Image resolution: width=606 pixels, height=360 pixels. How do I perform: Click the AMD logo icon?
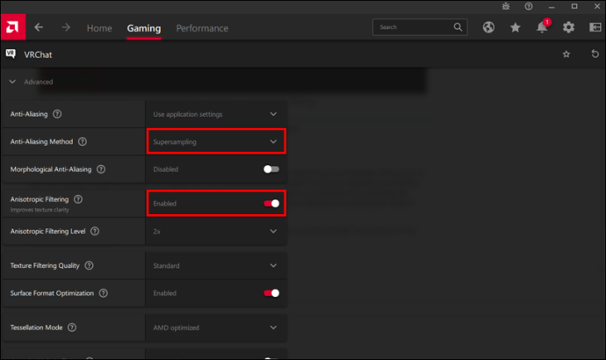[x=13, y=27]
